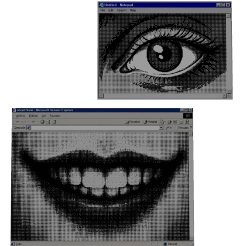Click IE's vertical scrollbar up arrow
The image size is (246, 246).
click(x=190, y=134)
